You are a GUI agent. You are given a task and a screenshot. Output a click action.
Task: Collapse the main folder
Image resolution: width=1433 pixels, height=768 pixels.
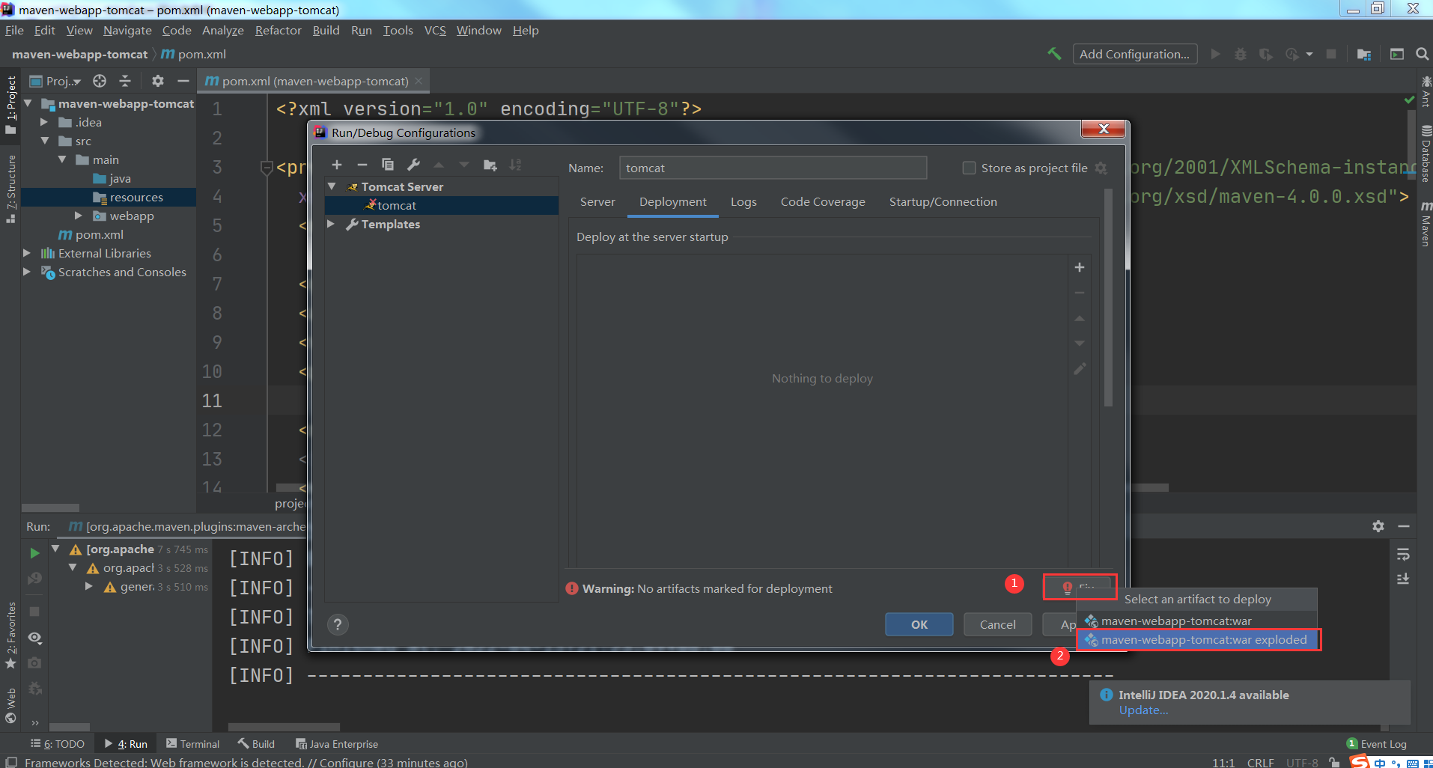62,159
